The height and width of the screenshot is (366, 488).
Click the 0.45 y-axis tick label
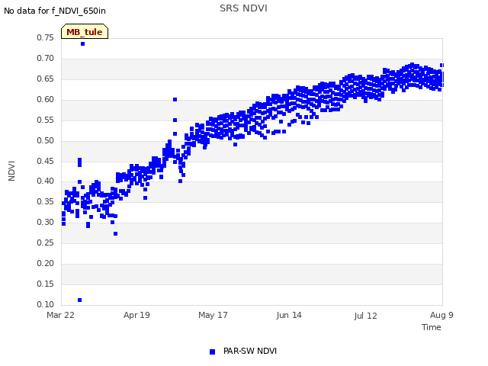46,161
